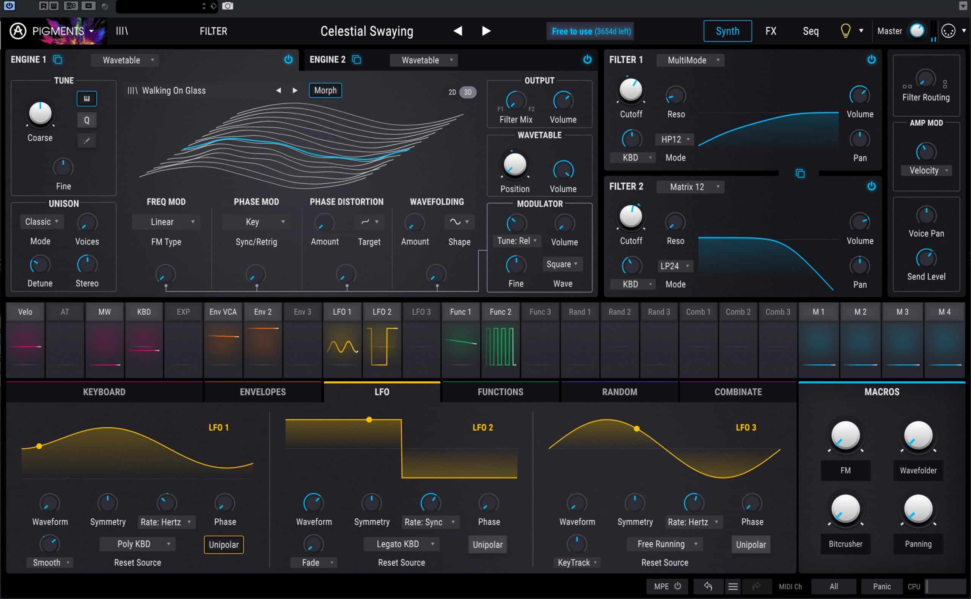Image resolution: width=971 pixels, height=599 pixels.
Task: Copy Engine 2 settings icon
Action: [x=357, y=60]
